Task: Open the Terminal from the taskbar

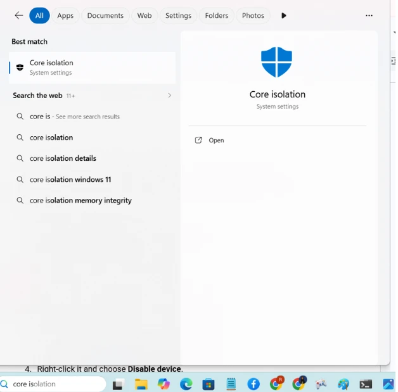Action: (366, 384)
